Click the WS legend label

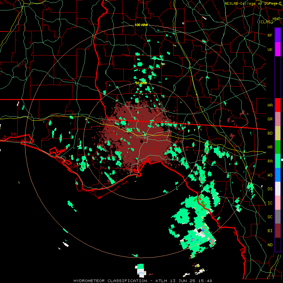(x=270, y=175)
